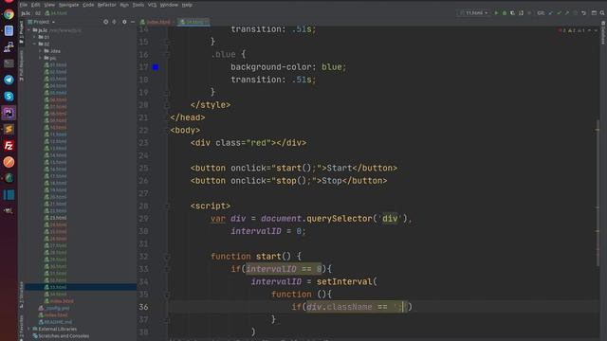Screen dimensions: 607x341
Task: Open Project panel settings gear
Action: pos(124,22)
